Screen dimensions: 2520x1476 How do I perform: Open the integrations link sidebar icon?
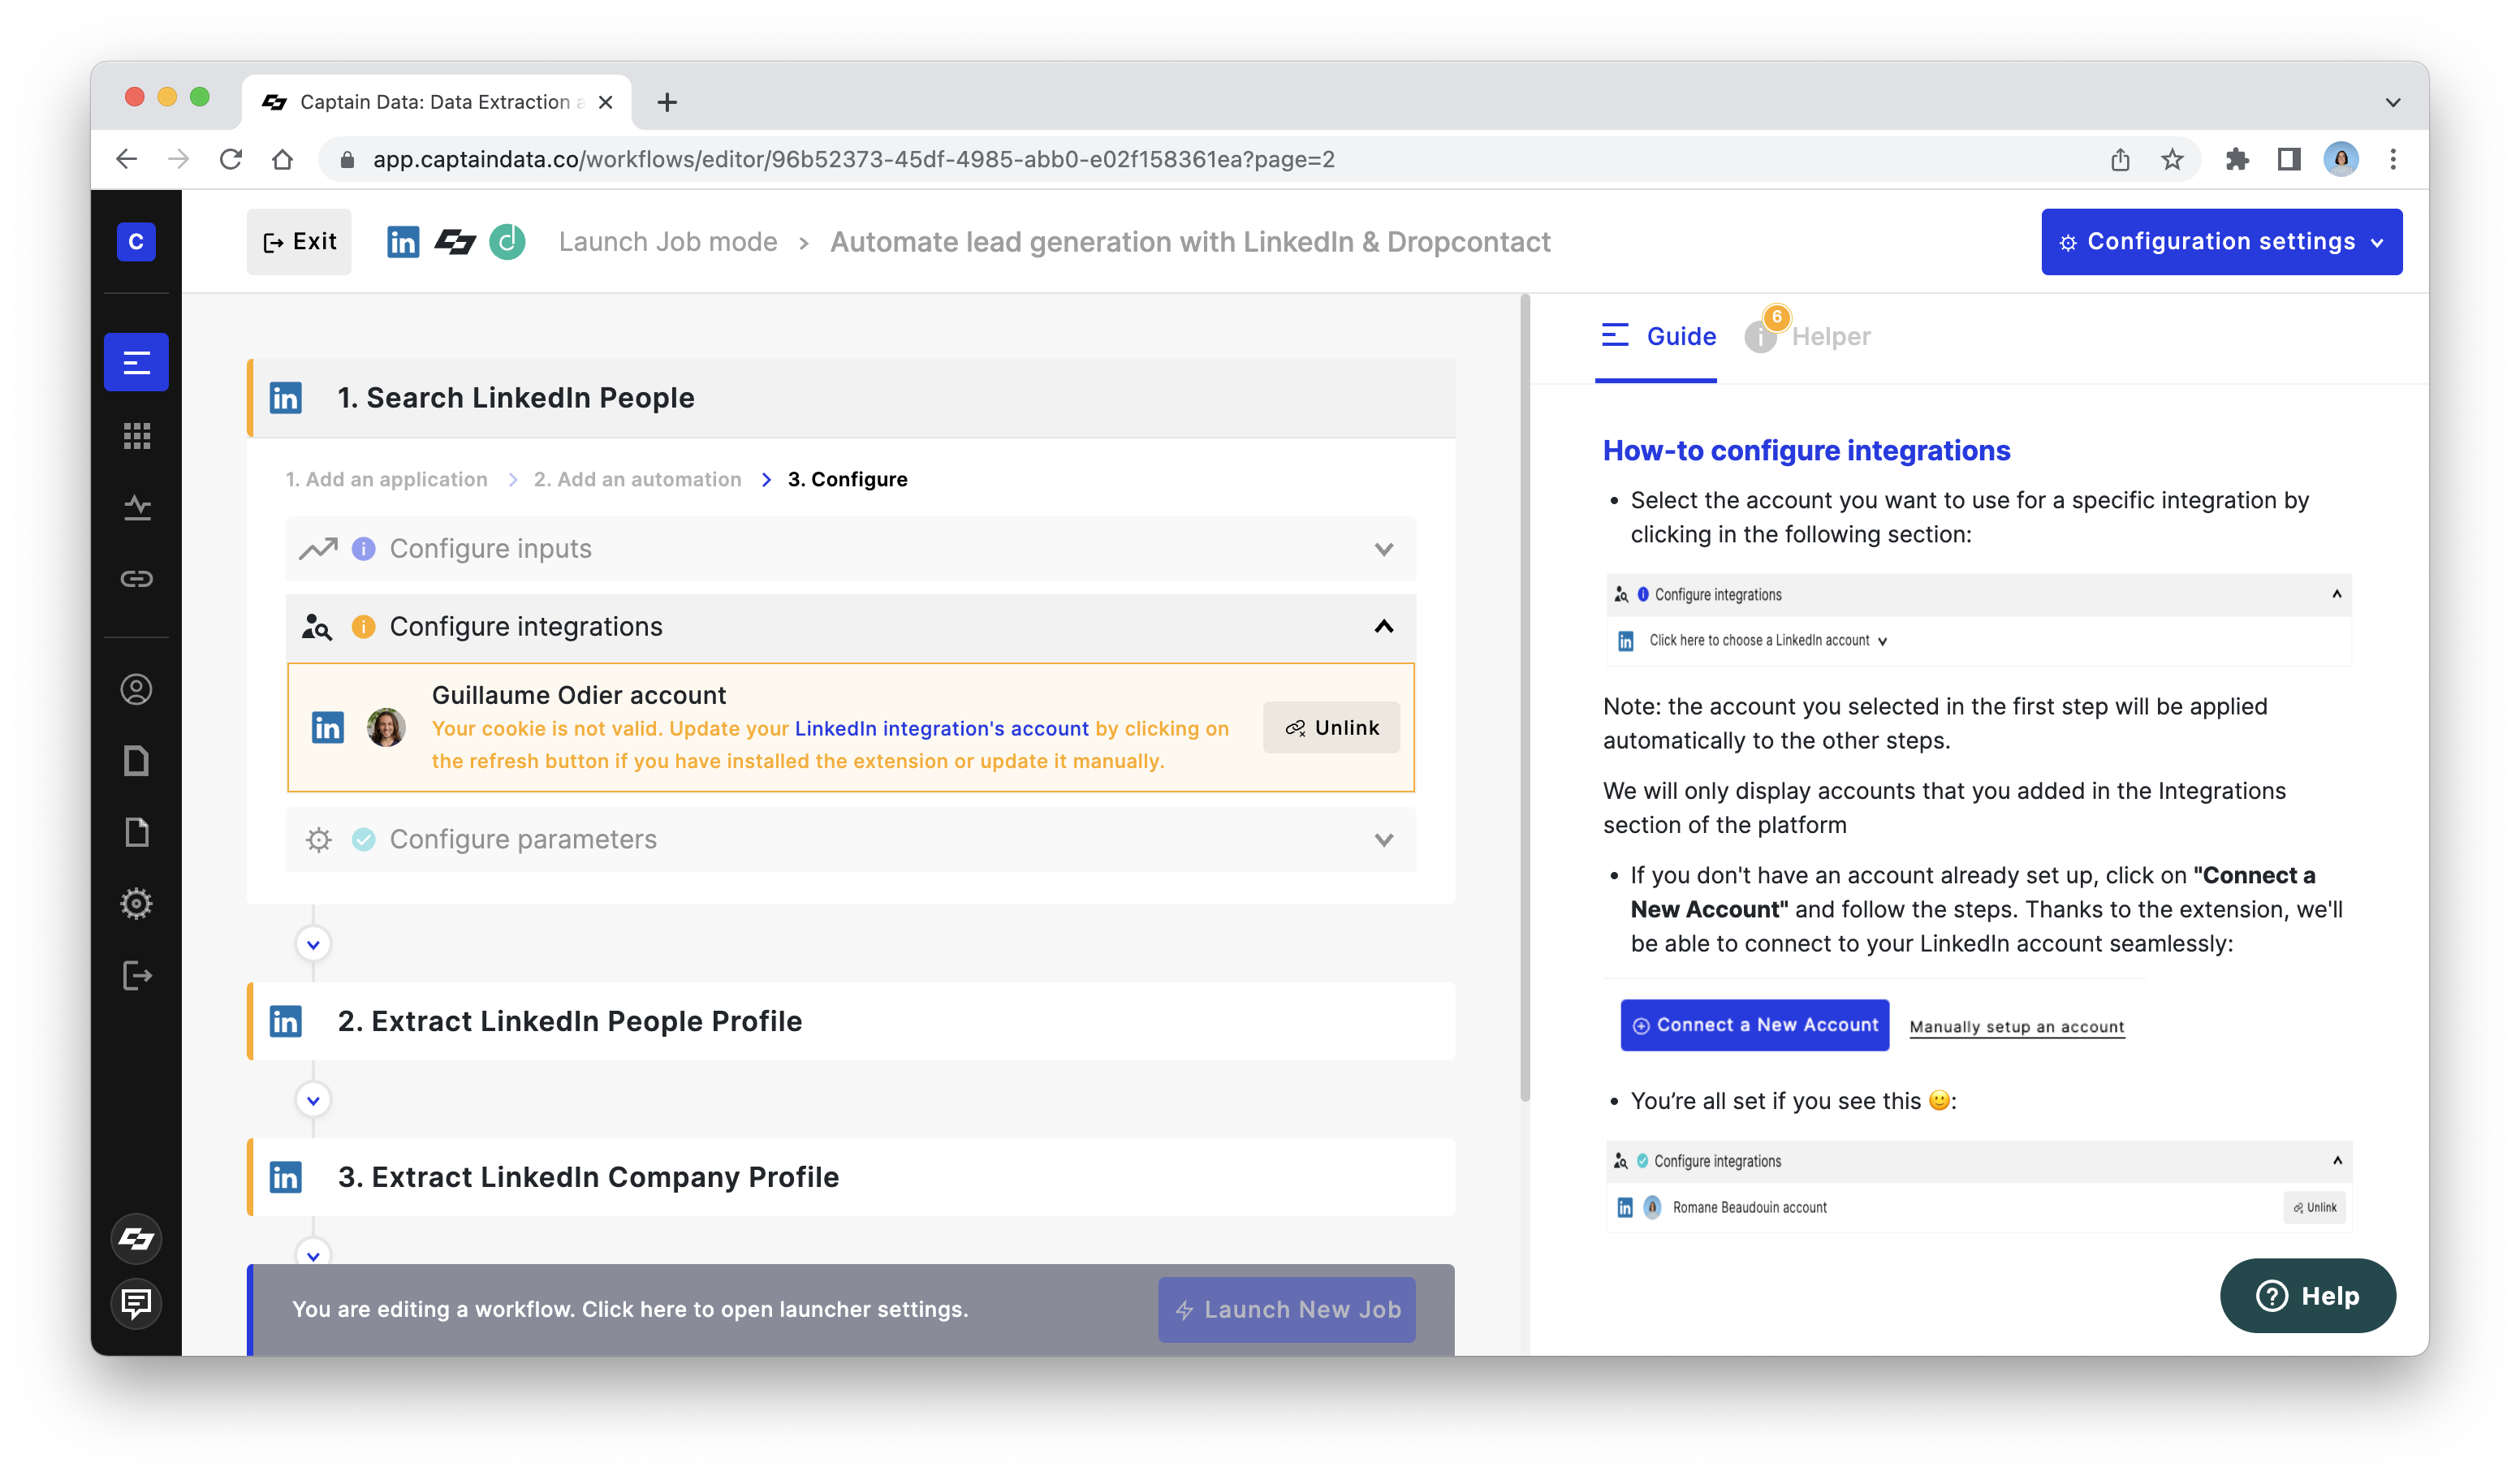tap(136, 578)
